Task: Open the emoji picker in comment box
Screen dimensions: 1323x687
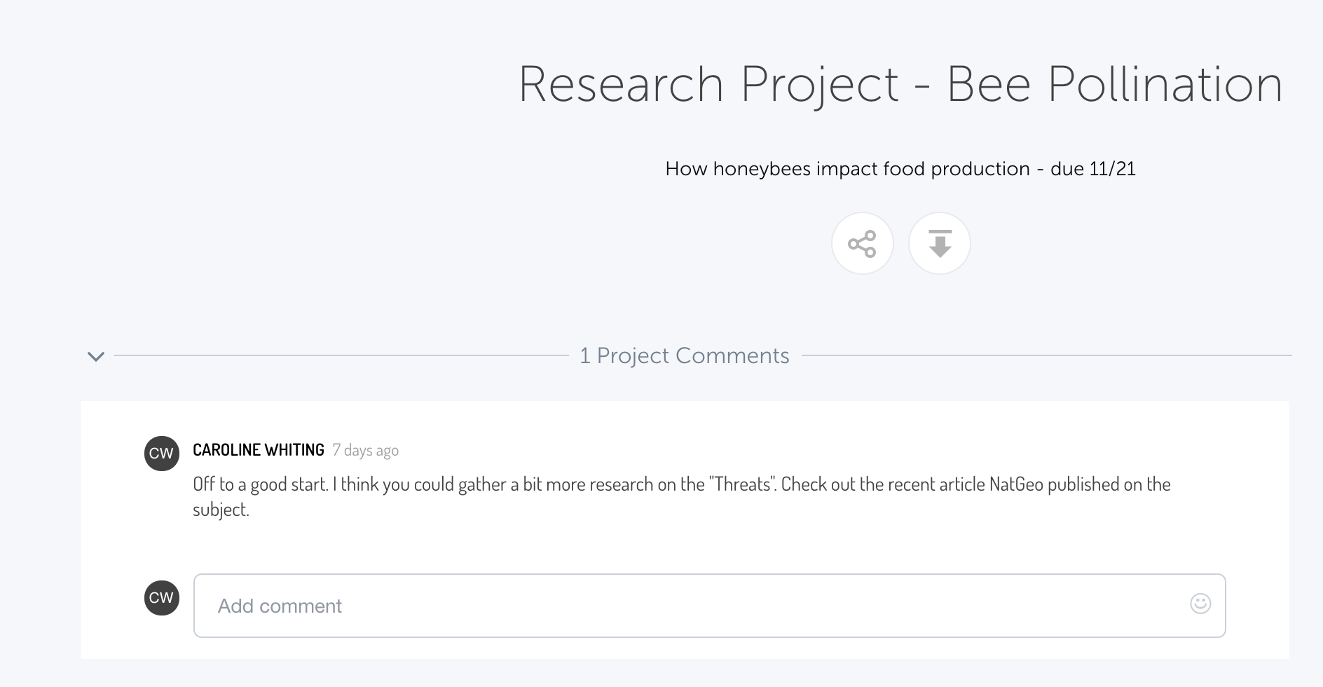Action: pyautogui.click(x=1200, y=604)
